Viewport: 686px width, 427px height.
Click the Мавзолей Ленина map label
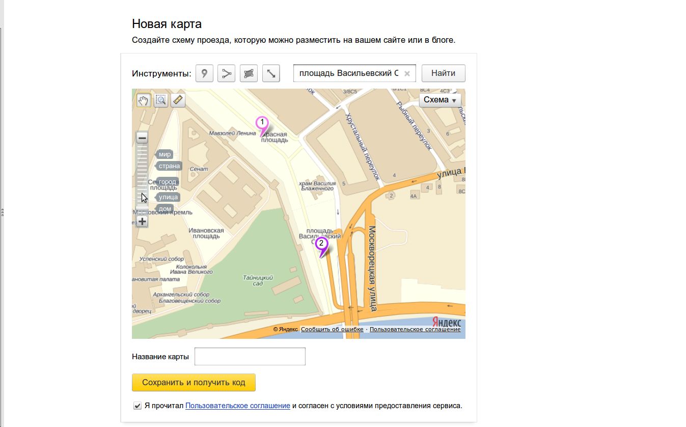tap(232, 134)
